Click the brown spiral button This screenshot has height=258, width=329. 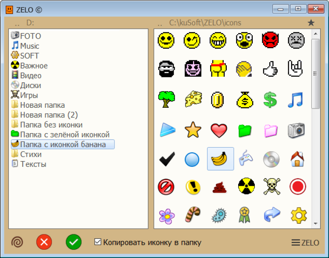pyautogui.click(x=17, y=242)
